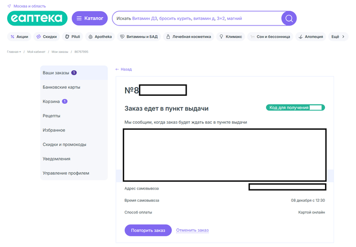Click the Отменить заказ link
Viewport: 356px width, 247px height.
pyautogui.click(x=192, y=230)
